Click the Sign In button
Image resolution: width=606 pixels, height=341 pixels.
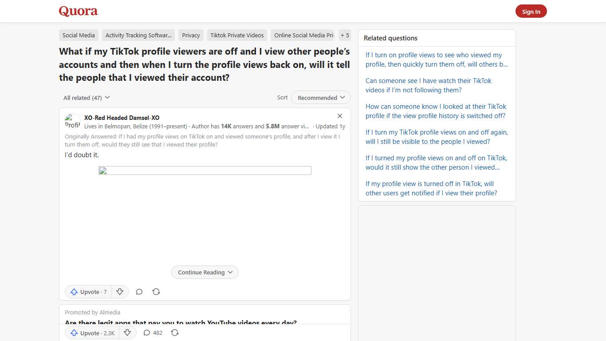tap(531, 11)
